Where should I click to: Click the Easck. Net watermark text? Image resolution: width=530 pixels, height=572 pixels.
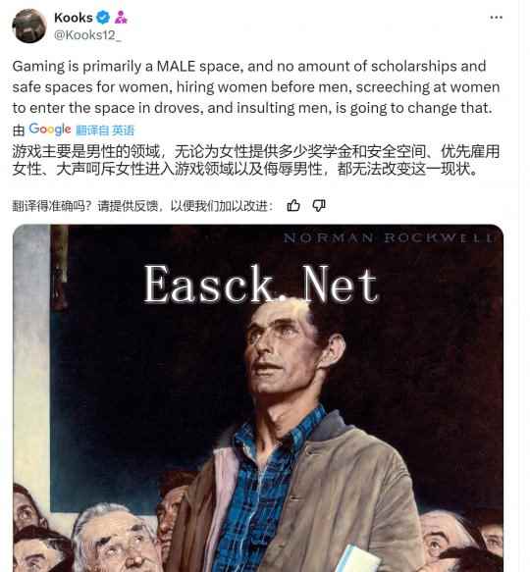(261, 285)
